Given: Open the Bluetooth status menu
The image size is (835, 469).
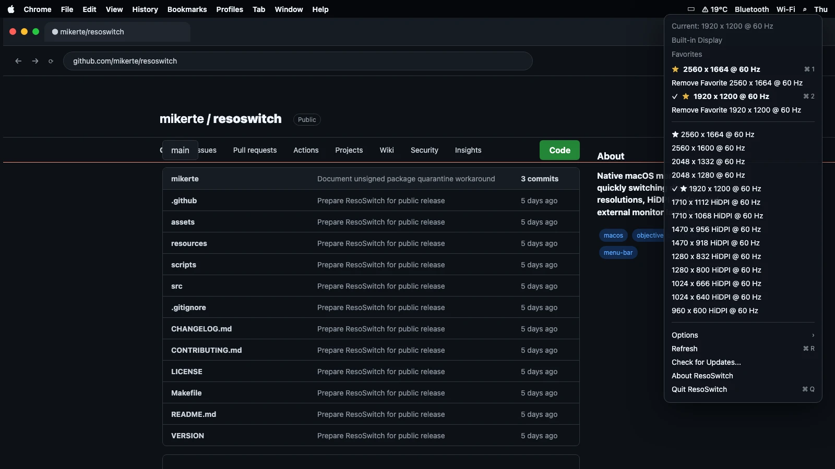Looking at the screenshot, I should pyautogui.click(x=751, y=9).
